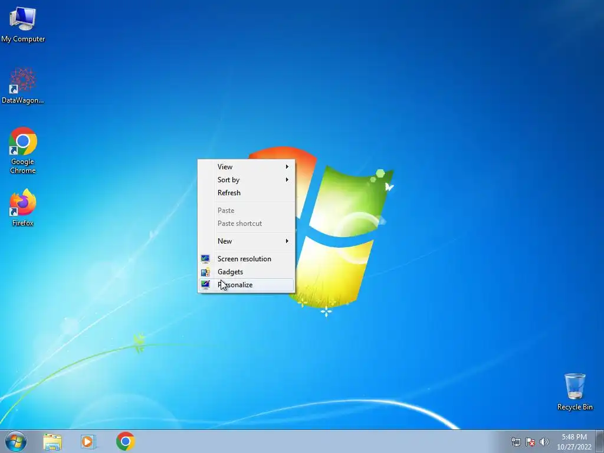
Task: Expand the Sort by submenu
Action: [246, 180]
